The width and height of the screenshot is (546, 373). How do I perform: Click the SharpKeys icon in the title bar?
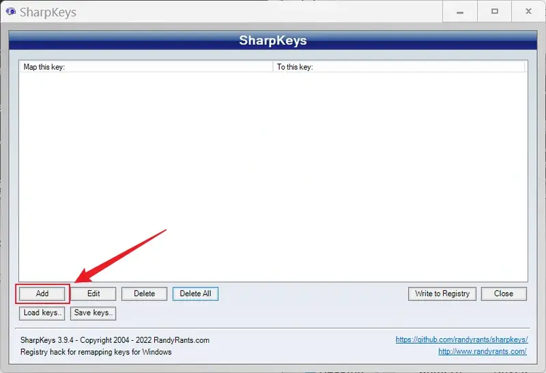(x=11, y=12)
